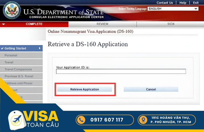
Task: Open the Tooltip Language dropdown
Action: click(x=173, y=9)
